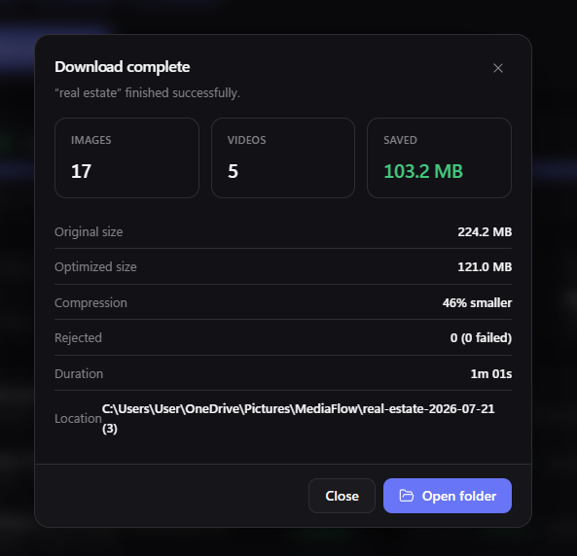Click the original size 224.2 MB

point(485,232)
